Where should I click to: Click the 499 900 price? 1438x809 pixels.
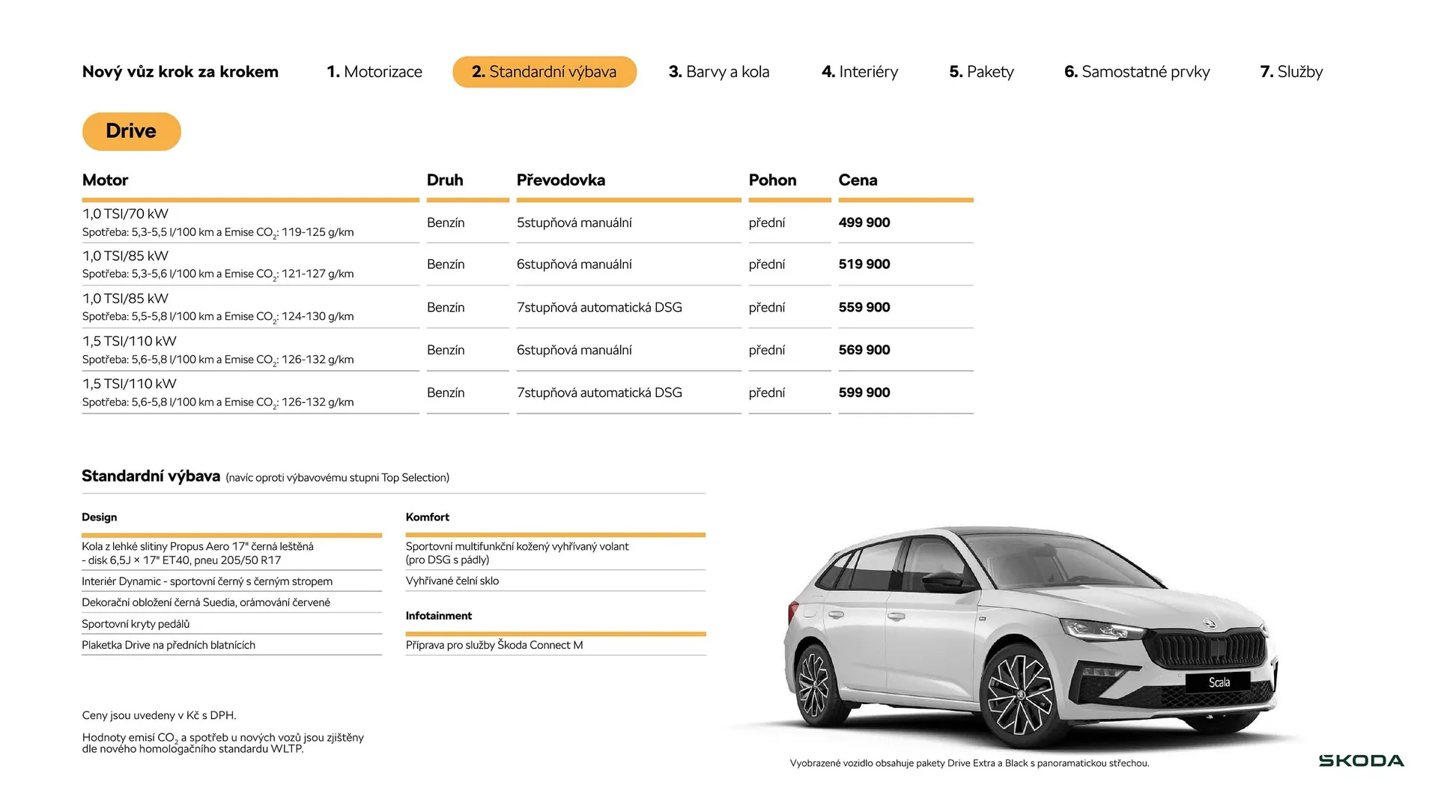[x=864, y=222]
